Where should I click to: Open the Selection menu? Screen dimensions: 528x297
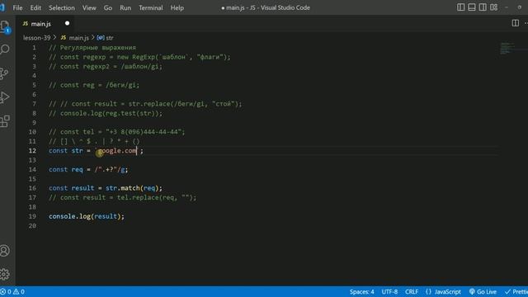(62, 7)
